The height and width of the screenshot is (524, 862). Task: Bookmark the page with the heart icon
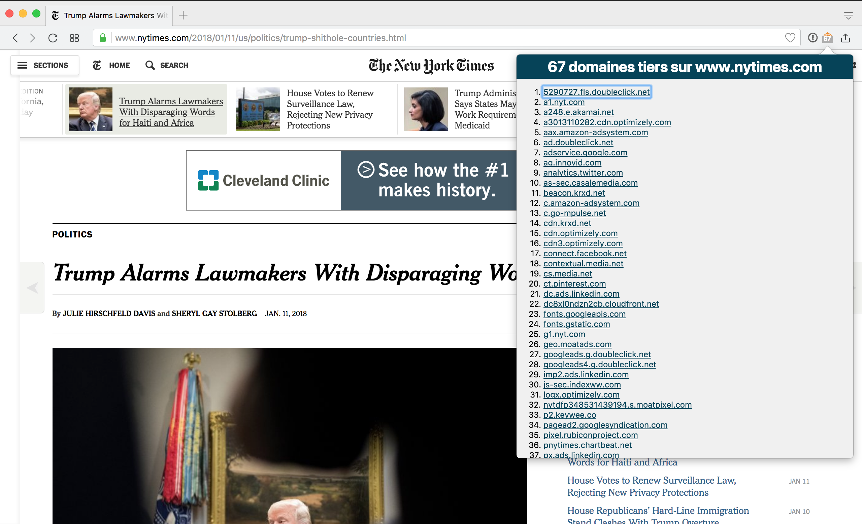790,37
